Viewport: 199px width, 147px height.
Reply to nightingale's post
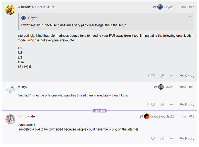[187, 138]
